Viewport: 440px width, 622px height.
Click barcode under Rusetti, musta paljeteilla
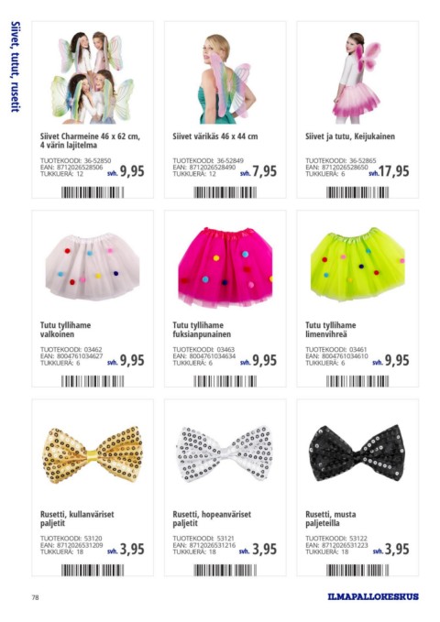[357, 570]
